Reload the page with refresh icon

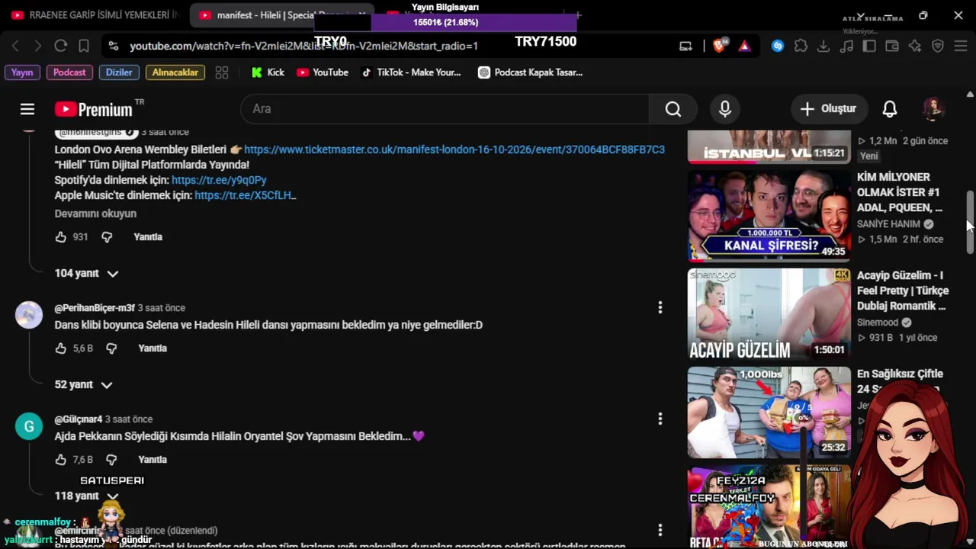tap(61, 46)
